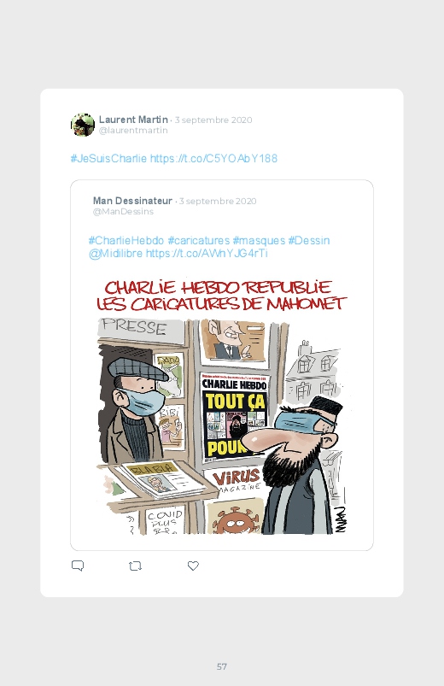Click the Laurent Martin display name

pos(133,120)
